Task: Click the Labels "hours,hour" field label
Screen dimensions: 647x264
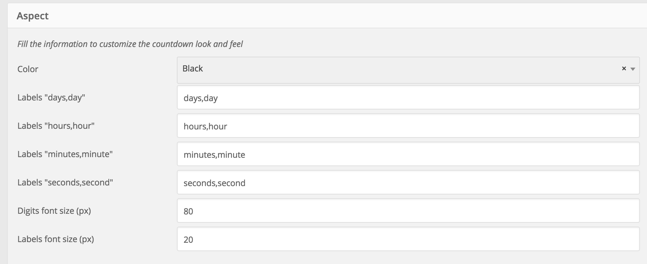Action: click(56, 126)
